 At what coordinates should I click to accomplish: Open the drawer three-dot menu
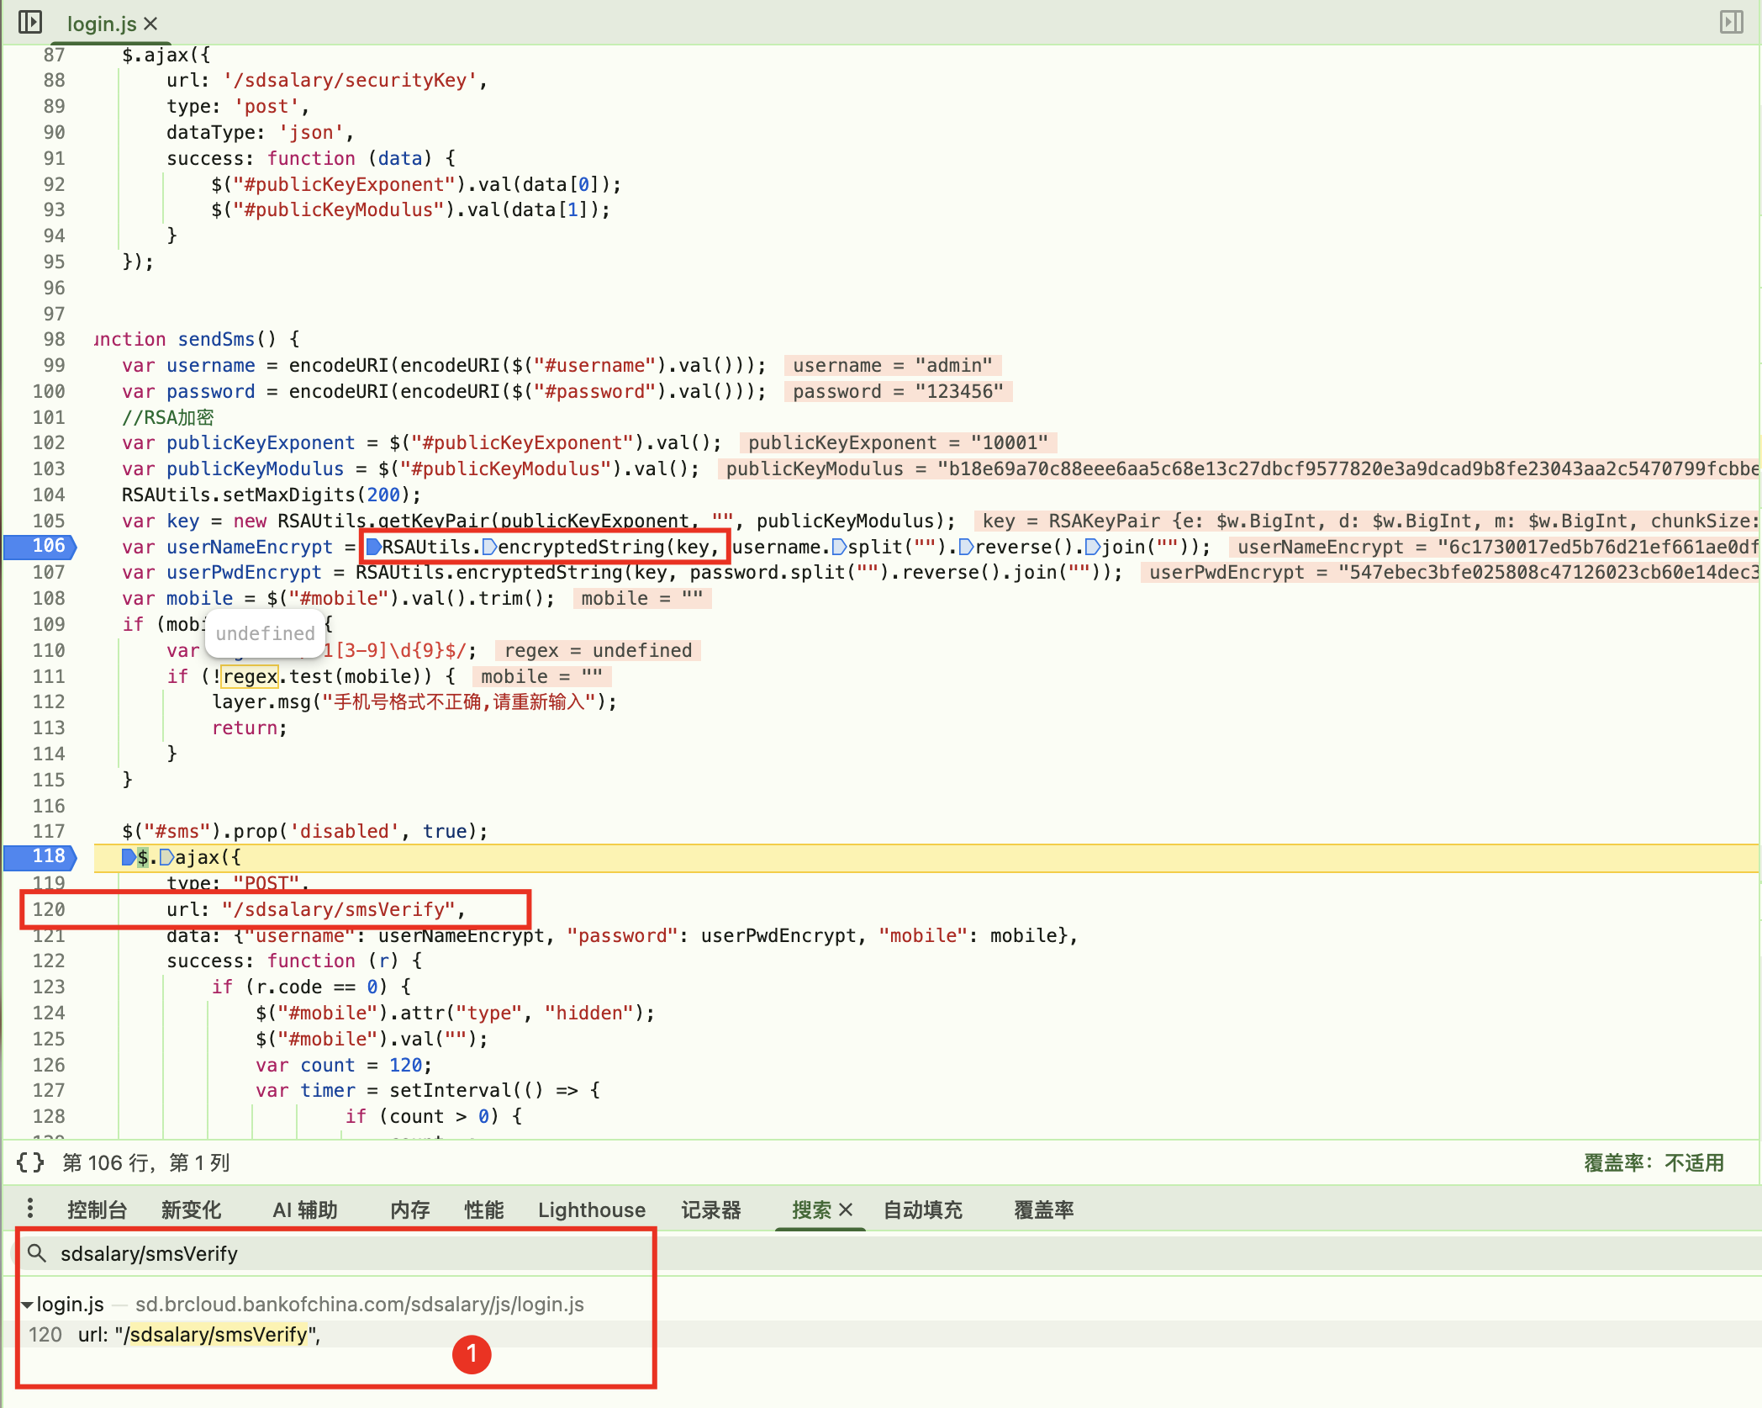(x=30, y=1209)
